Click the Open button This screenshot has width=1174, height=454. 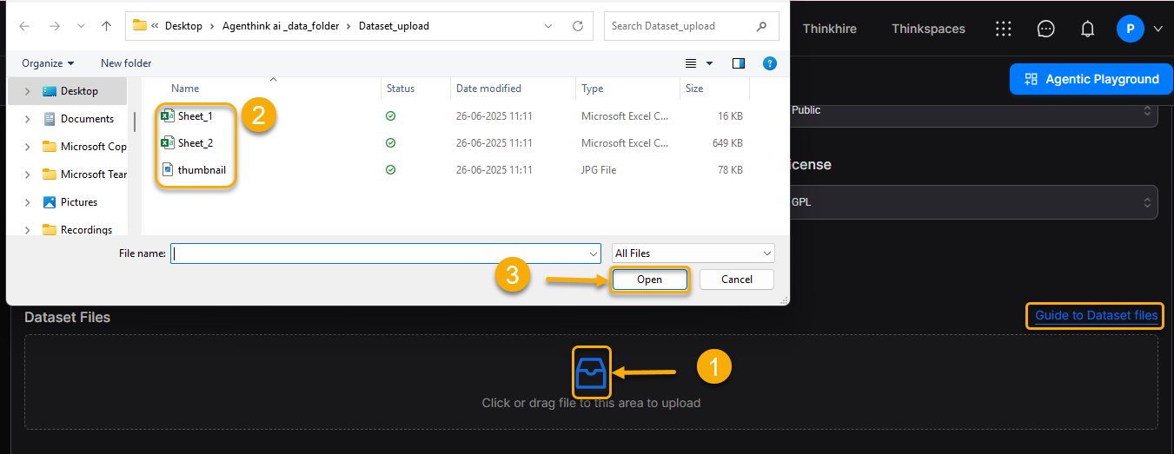pyautogui.click(x=649, y=280)
